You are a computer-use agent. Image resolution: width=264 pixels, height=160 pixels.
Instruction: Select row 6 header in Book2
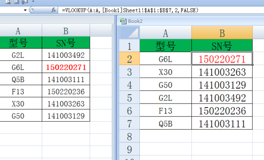click(x=129, y=110)
